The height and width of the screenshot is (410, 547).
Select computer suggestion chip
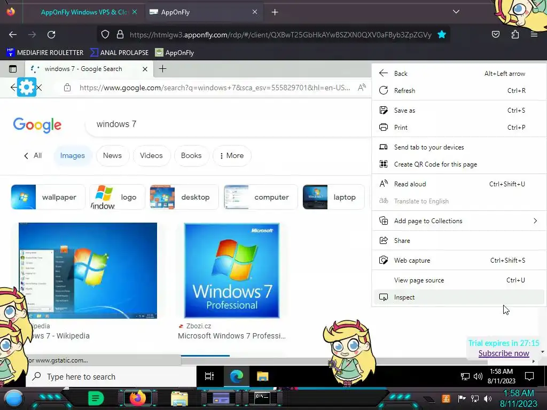pos(261,197)
